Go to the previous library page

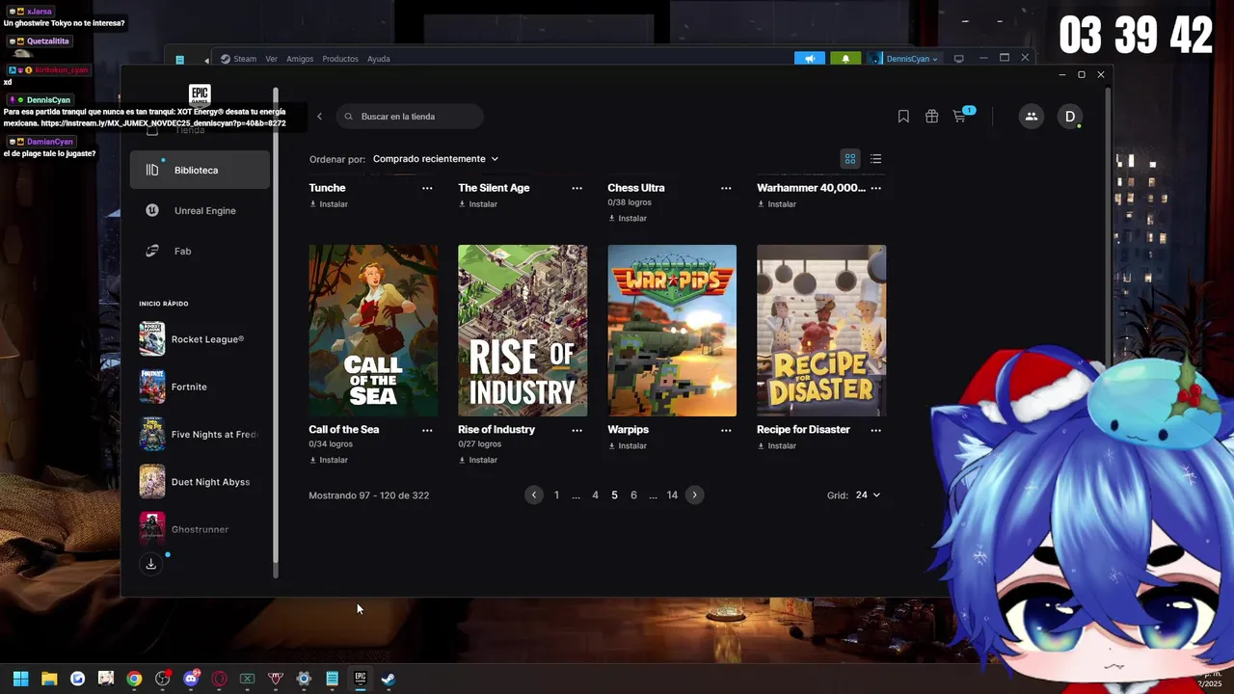click(x=534, y=495)
